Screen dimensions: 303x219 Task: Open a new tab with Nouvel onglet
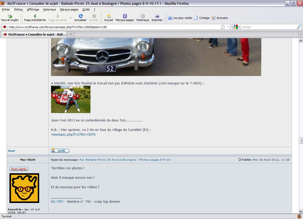tap(10, 18)
